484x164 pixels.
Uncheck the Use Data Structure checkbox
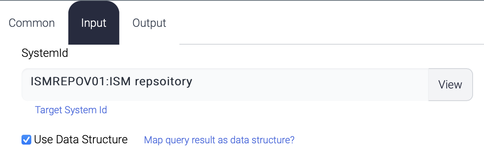point(26,140)
